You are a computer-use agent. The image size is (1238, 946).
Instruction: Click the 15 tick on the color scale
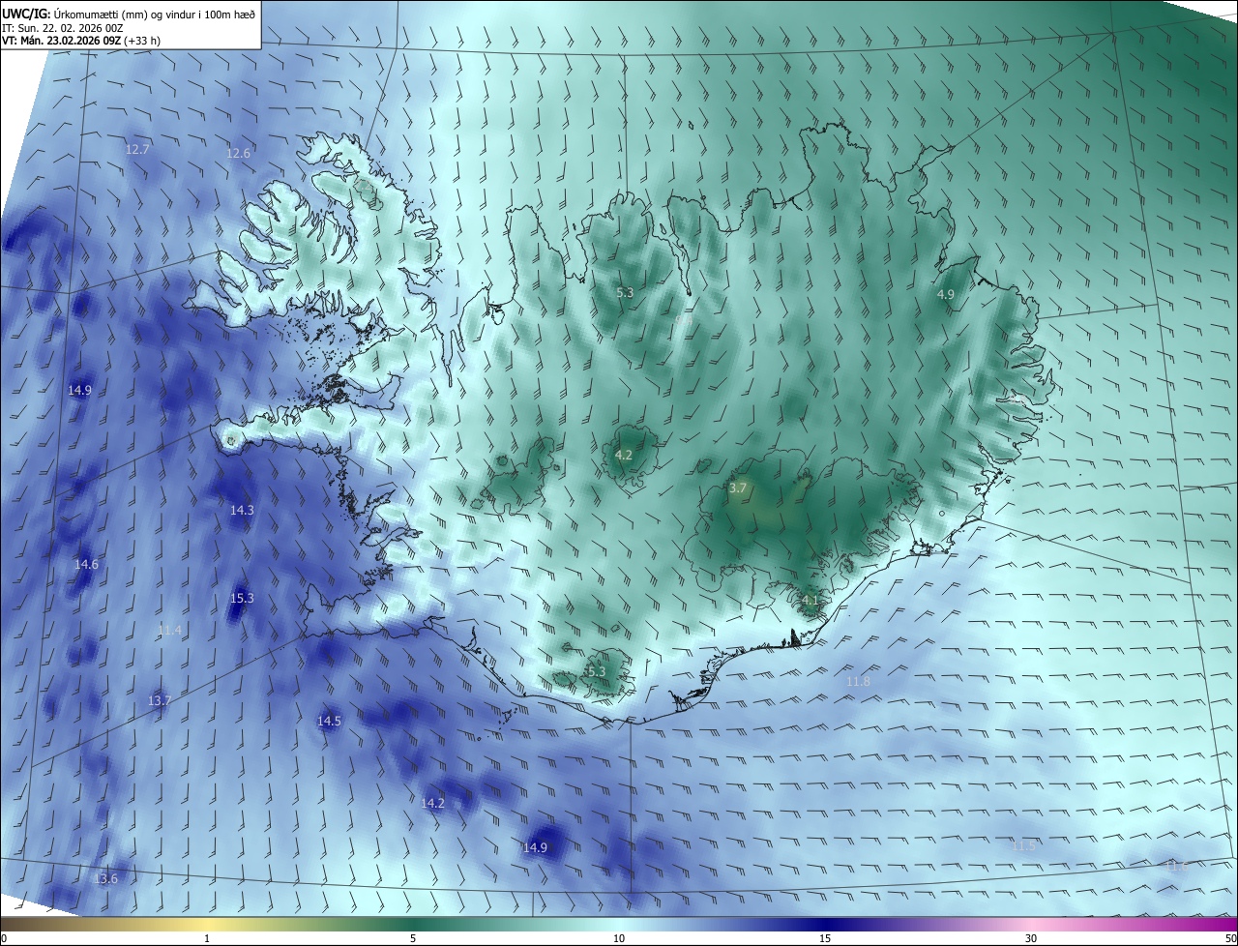825,938
